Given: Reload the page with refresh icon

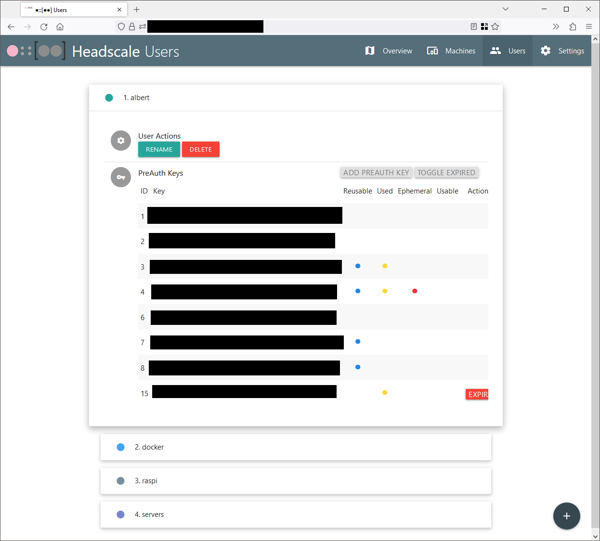Looking at the screenshot, I should click(44, 26).
